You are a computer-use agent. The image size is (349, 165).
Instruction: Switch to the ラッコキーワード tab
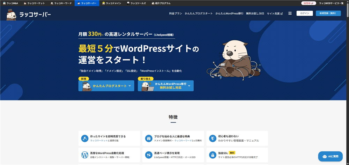click(61, 3)
